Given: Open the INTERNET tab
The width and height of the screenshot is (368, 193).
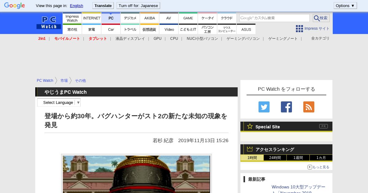Looking at the screenshot, I should (92, 18).
